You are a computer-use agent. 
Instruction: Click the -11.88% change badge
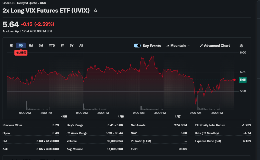tap(21, 53)
